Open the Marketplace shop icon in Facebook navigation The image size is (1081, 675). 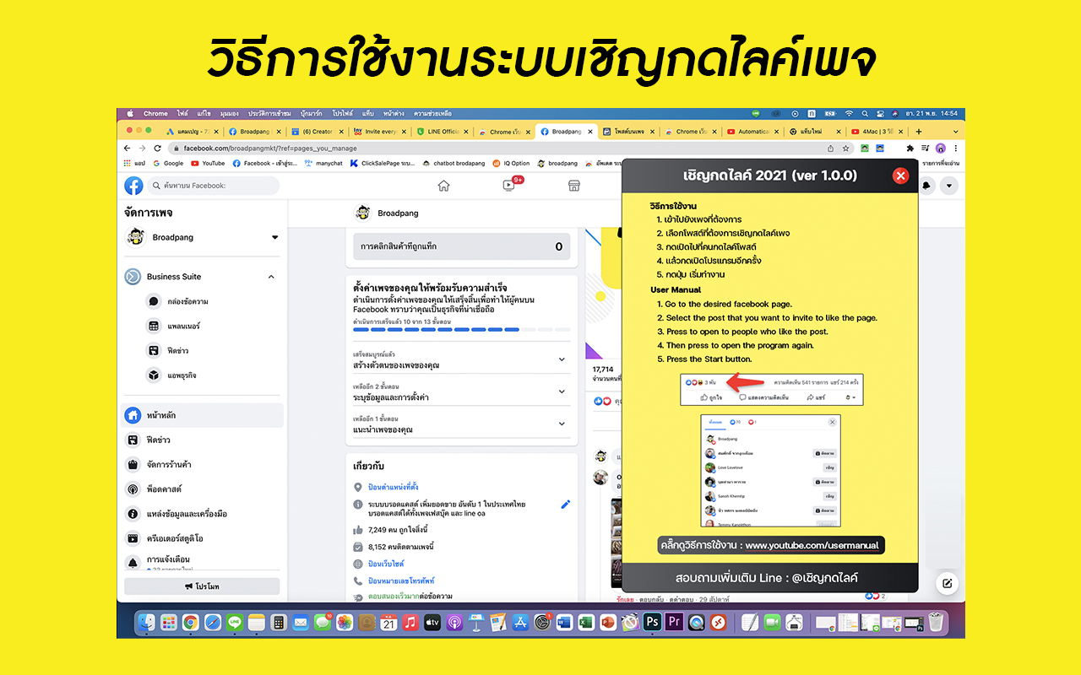(x=574, y=185)
